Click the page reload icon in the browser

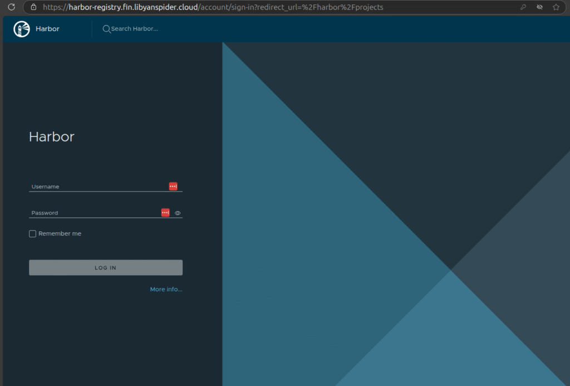[10, 7]
